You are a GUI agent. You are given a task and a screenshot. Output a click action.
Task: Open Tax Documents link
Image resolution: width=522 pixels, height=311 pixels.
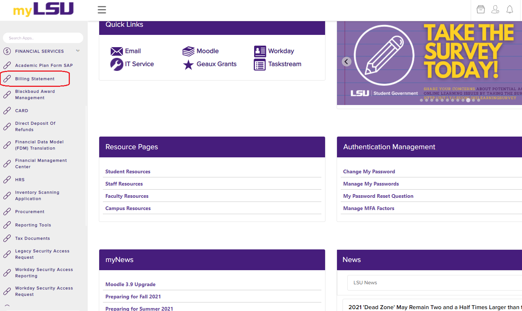(x=32, y=238)
